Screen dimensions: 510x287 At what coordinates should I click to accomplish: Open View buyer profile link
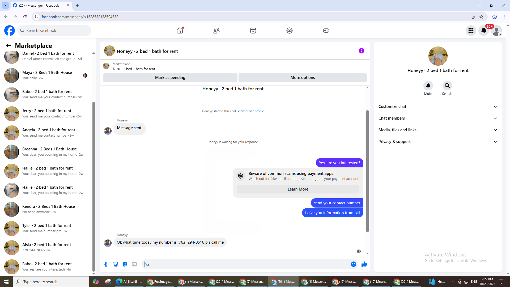tap(250, 111)
